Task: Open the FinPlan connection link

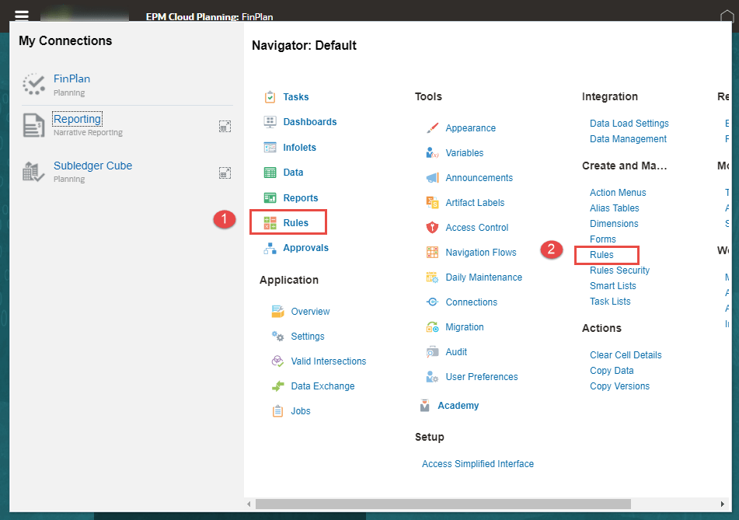Action: pyautogui.click(x=71, y=79)
